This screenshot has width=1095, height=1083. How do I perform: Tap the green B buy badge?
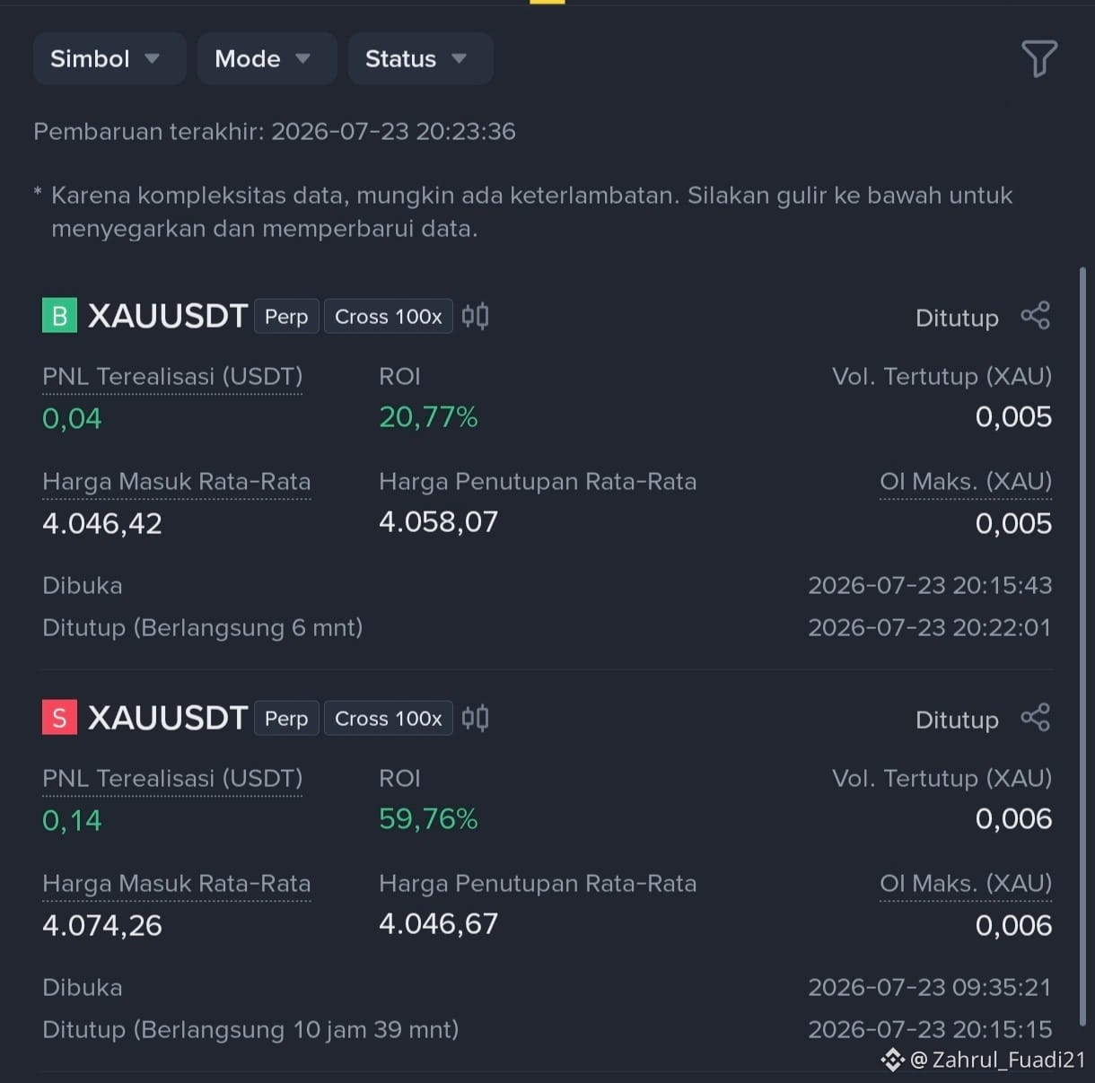(x=59, y=316)
